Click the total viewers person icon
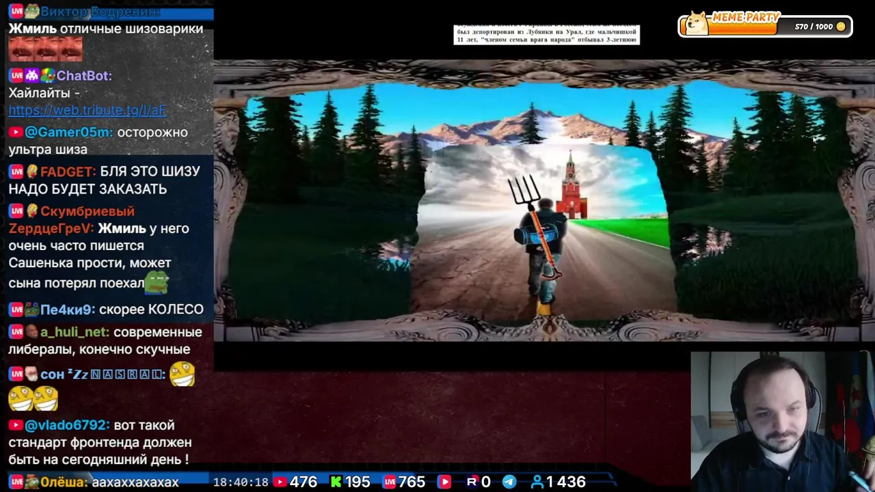The image size is (875, 492). tap(537, 482)
